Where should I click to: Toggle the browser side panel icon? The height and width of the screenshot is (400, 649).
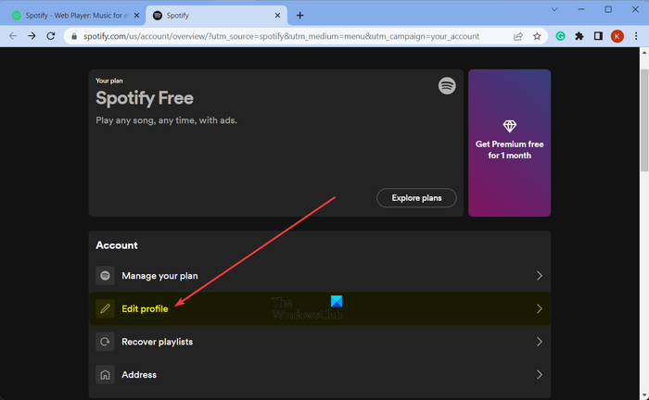tap(598, 36)
